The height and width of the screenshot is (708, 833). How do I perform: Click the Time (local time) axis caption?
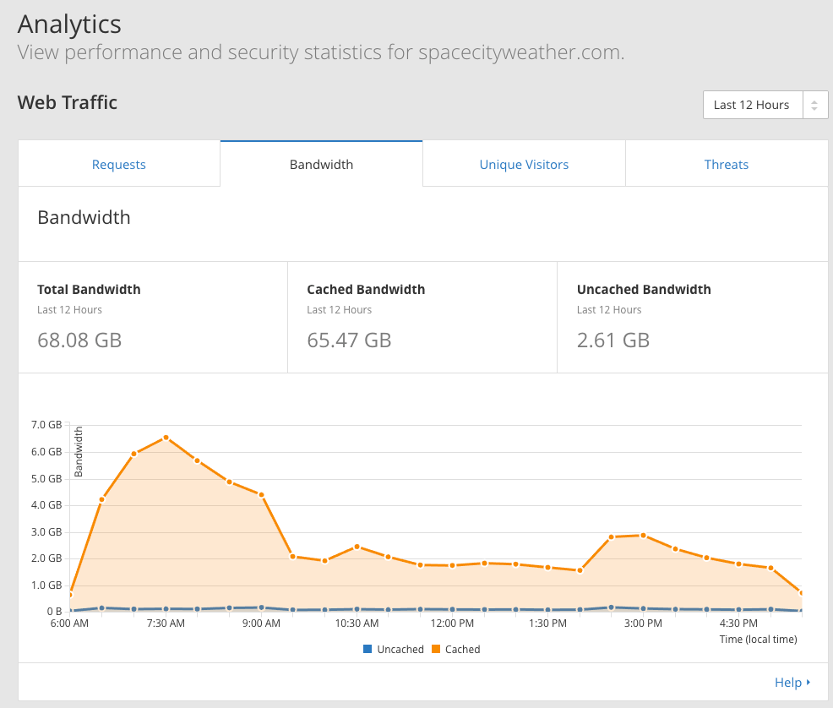click(x=758, y=639)
